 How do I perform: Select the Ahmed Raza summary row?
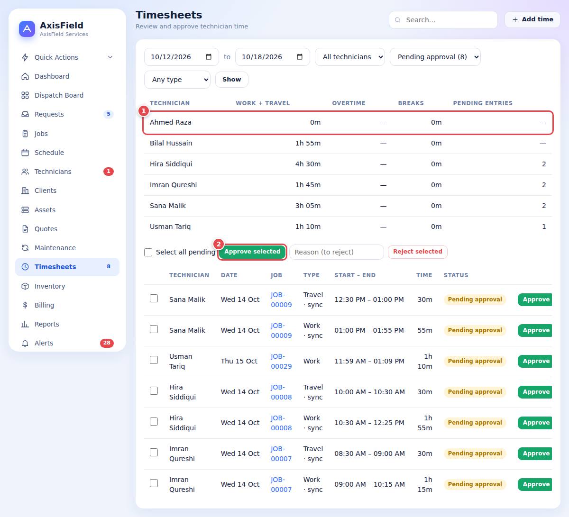(348, 122)
